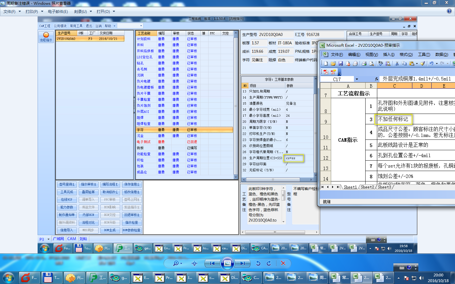Open Excel 视图(V) menu
The image size is (455, 284).
(372, 55)
